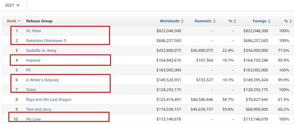Sort by Domestic percentage column
The height and width of the screenshot is (124, 294).
[232, 21]
